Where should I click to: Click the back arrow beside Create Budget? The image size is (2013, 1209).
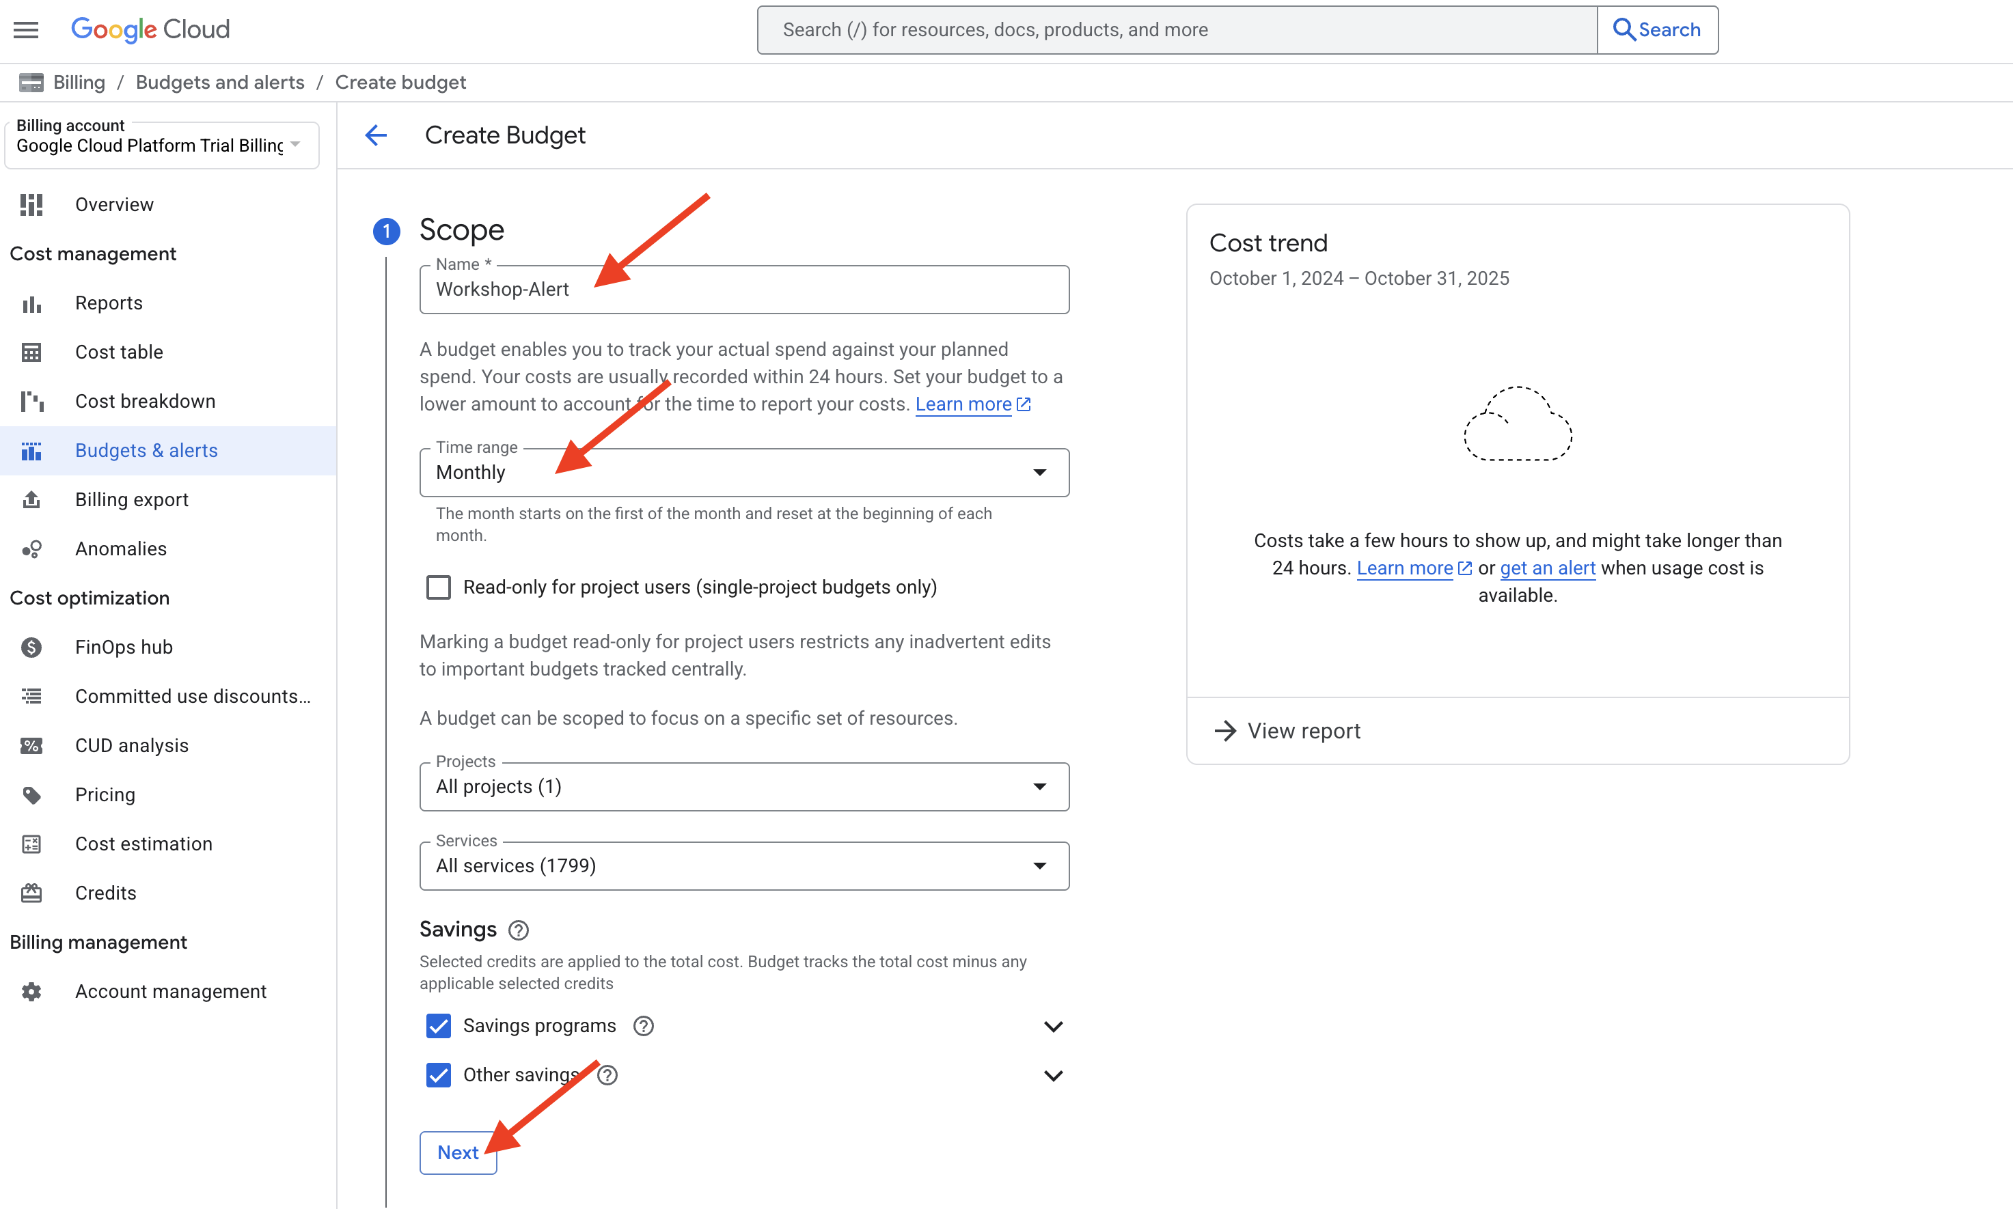pos(376,135)
